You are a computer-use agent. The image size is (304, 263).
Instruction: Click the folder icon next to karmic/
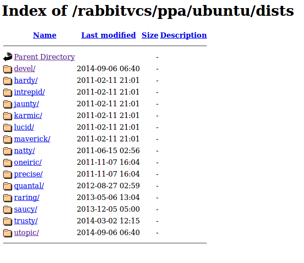pos(8,116)
